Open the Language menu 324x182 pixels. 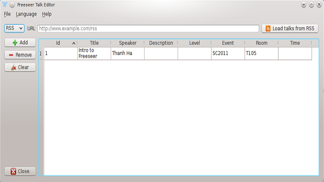(26, 14)
